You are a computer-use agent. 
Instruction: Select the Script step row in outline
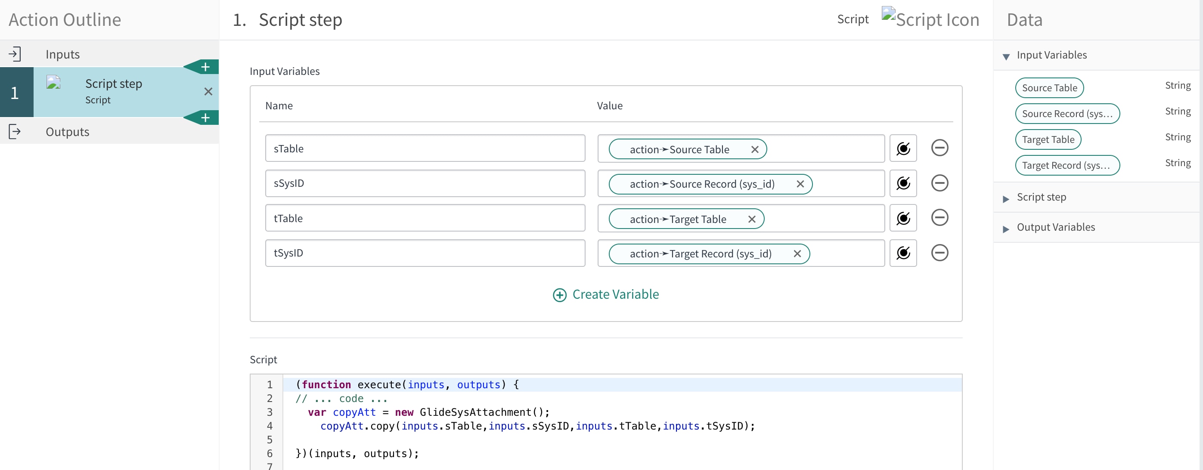tap(109, 92)
